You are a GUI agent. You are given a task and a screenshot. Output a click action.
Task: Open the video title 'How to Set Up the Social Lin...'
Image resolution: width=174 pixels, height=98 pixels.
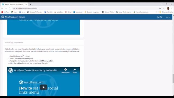tap(37, 70)
